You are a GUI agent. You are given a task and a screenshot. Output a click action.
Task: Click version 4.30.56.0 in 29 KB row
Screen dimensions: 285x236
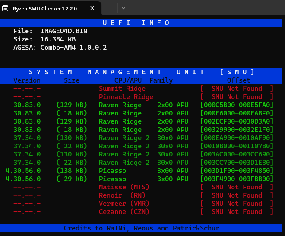23,179
